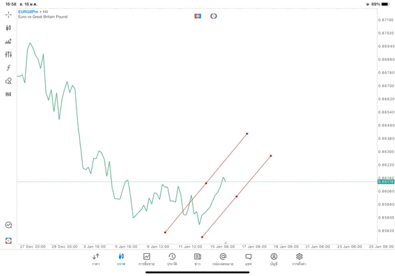Open the drawing objects shapes tool
Image resolution: width=395 pixels, height=276 pixels.
9,81
